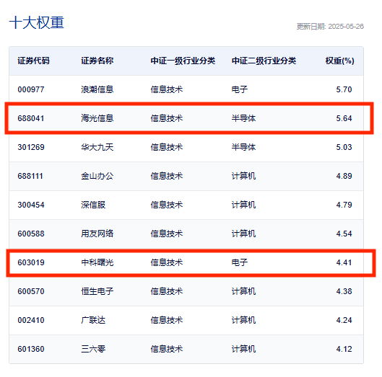Select the 证券名称 column header

pyautogui.click(x=97, y=61)
